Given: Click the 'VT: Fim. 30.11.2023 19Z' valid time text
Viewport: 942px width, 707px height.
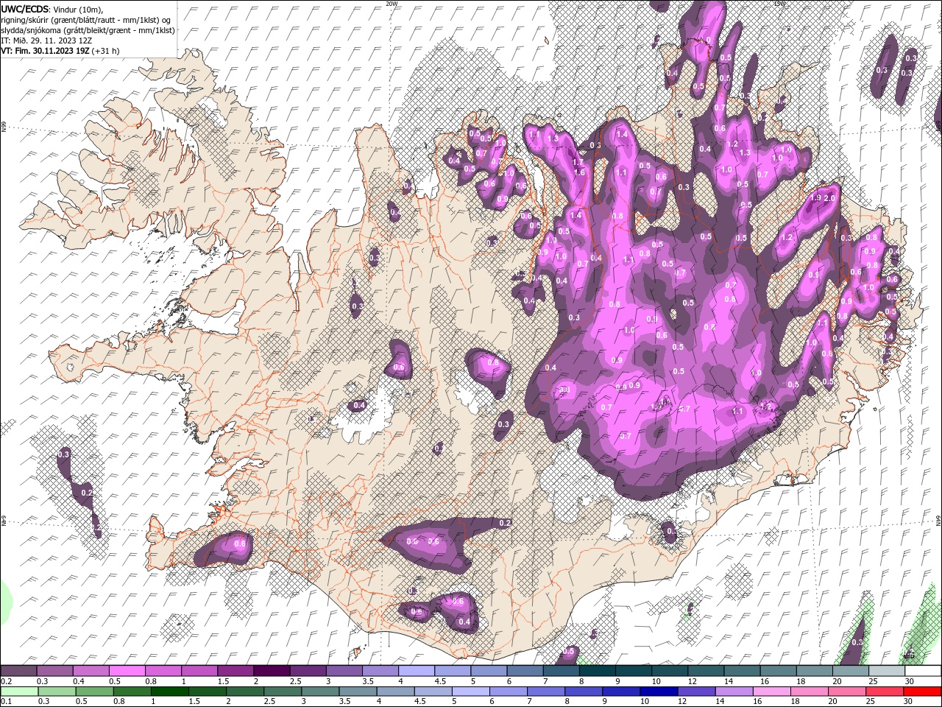Looking at the screenshot, I should pos(46,51).
